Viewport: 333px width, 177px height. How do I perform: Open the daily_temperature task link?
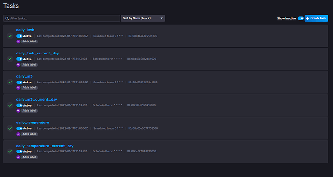click(x=33, y=123)
